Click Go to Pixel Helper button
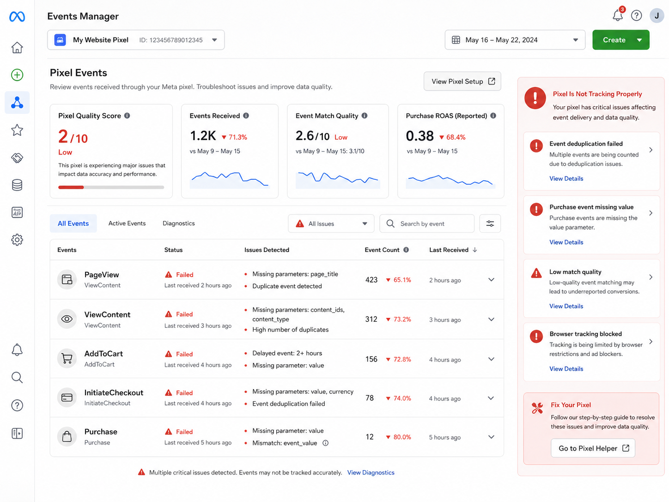The width and height of the screenshot is (669, 502). 593,448
